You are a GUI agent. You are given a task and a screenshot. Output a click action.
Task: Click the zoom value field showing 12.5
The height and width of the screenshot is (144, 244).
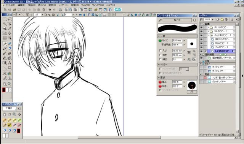pos(37,15)
